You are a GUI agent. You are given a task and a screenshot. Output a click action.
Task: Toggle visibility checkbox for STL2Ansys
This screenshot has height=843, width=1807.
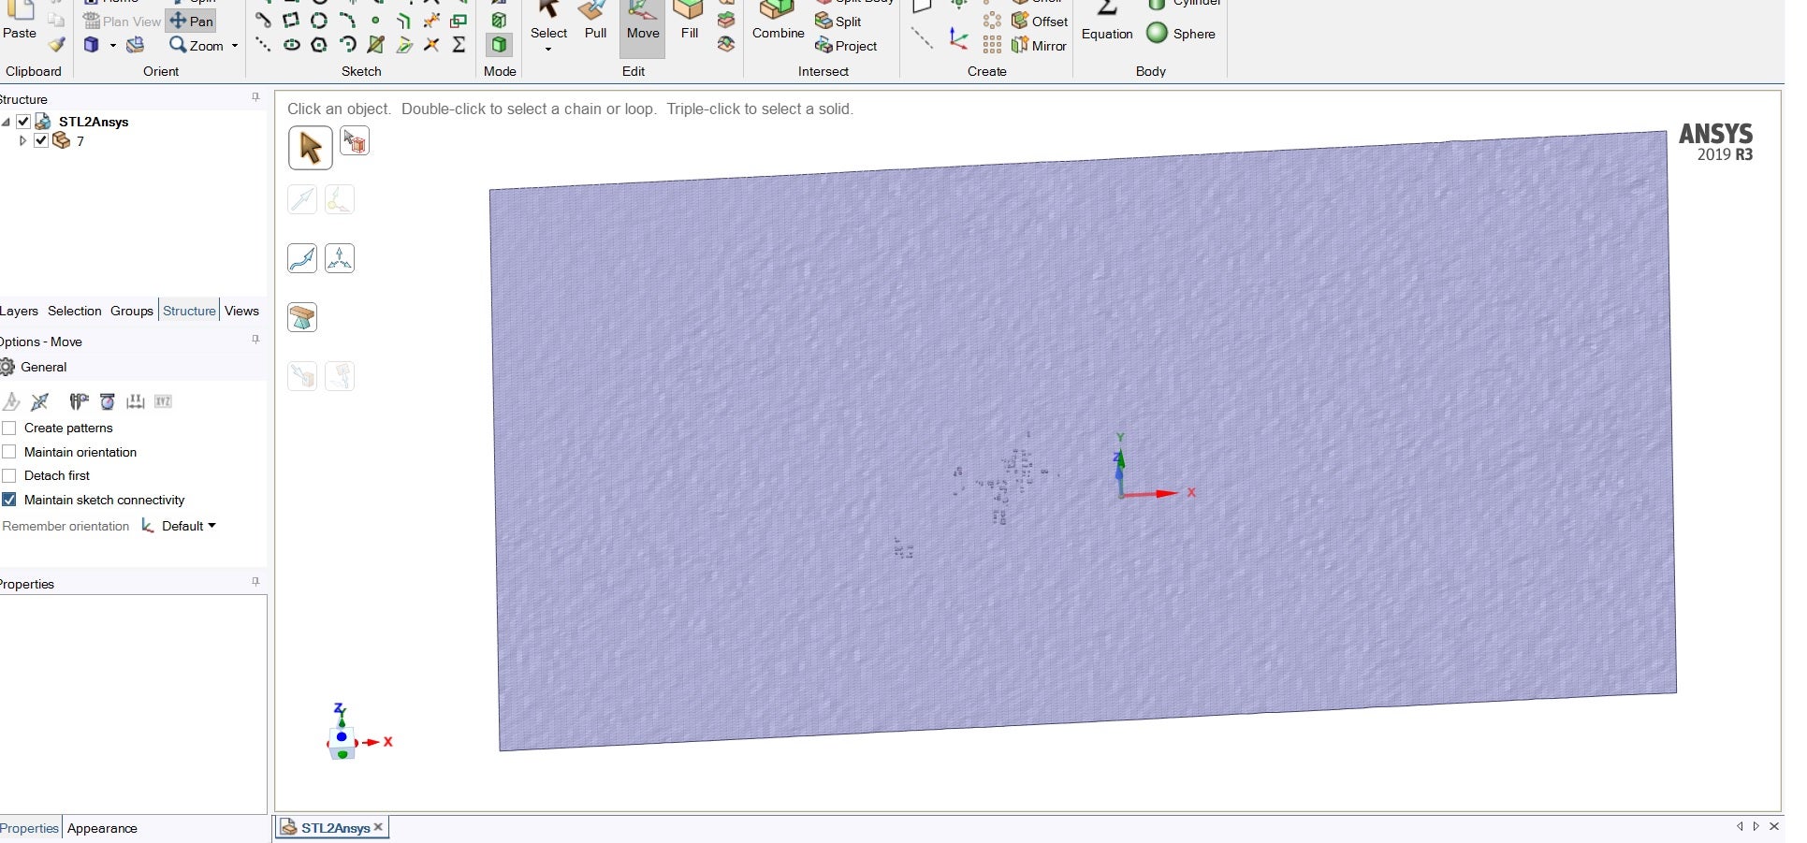pos(23,122)
